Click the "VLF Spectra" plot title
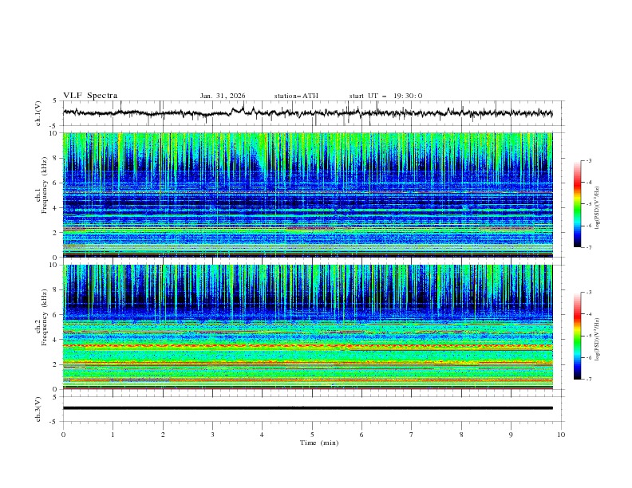This screenshot has width=632, height=488. [90, 96]
